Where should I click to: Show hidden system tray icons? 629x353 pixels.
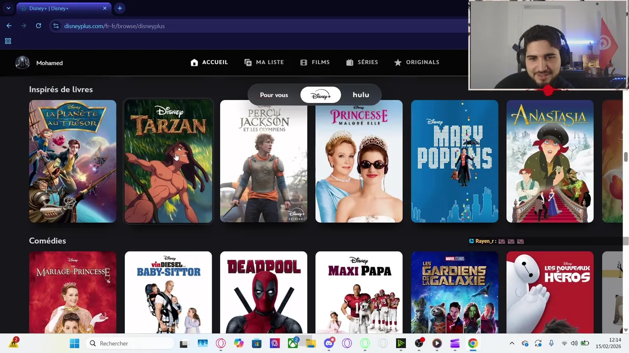click(x=512, y=344)
